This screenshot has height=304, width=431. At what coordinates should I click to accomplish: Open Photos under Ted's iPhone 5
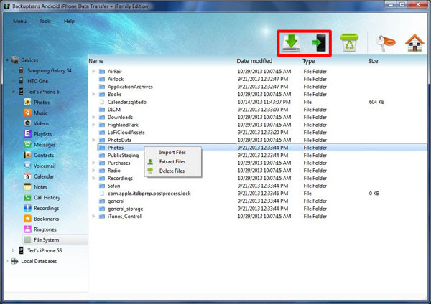(x=42, y=103)
